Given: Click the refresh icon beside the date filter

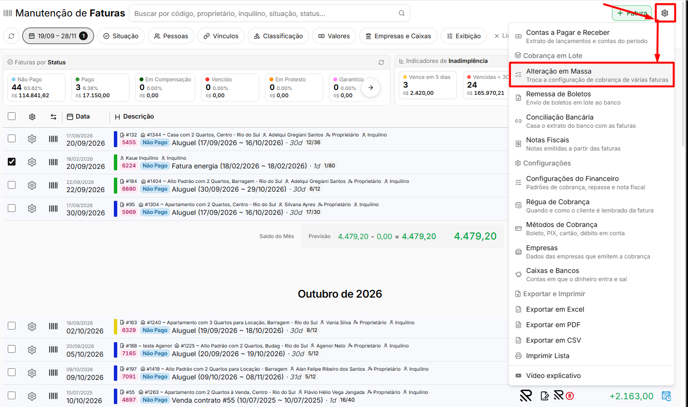Looking at the screenshot, I should 11,36.
